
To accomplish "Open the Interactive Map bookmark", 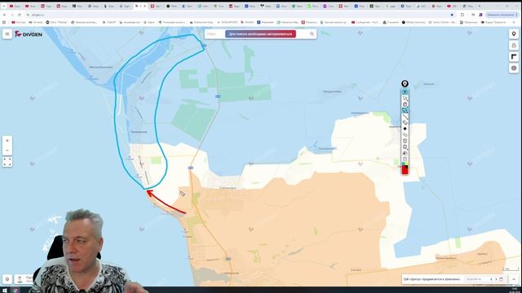I will coord(288,22).
